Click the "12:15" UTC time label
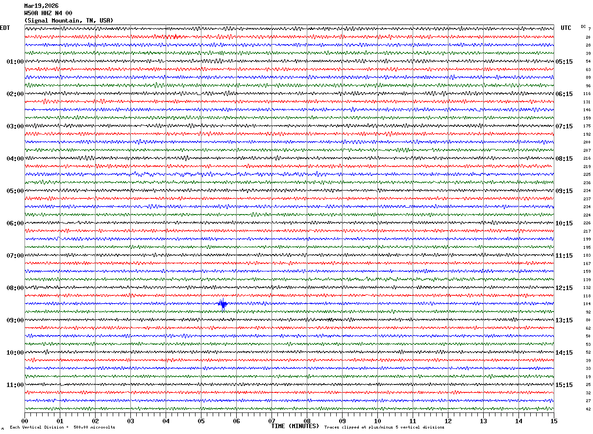The image size is (593, 434). tap(564, 288)
